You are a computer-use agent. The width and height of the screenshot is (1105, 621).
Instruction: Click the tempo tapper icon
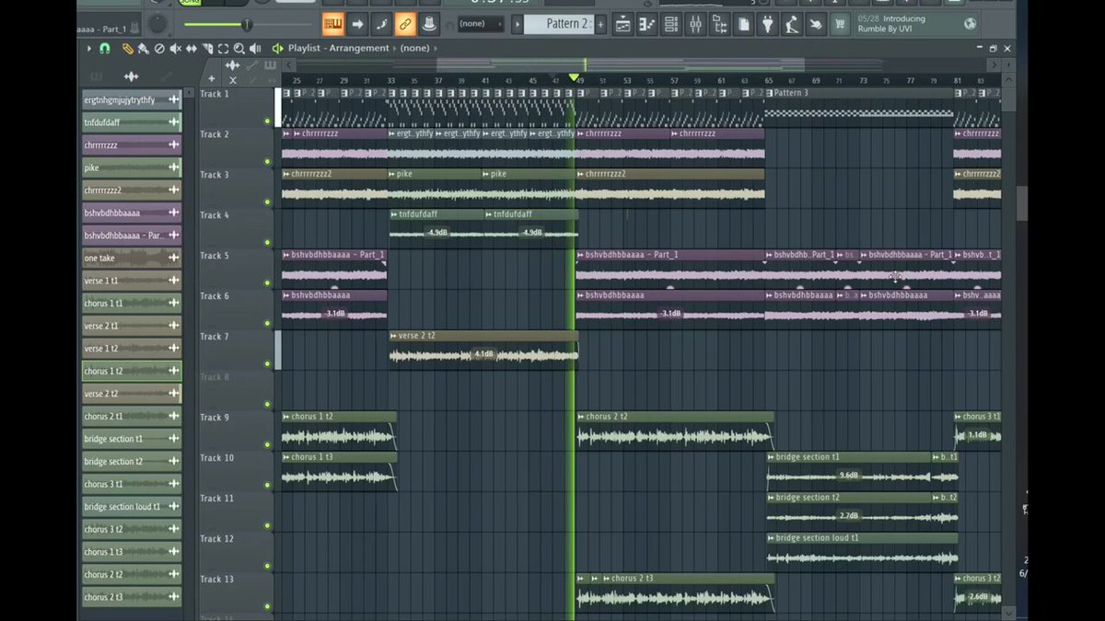(x=791, y=24)
